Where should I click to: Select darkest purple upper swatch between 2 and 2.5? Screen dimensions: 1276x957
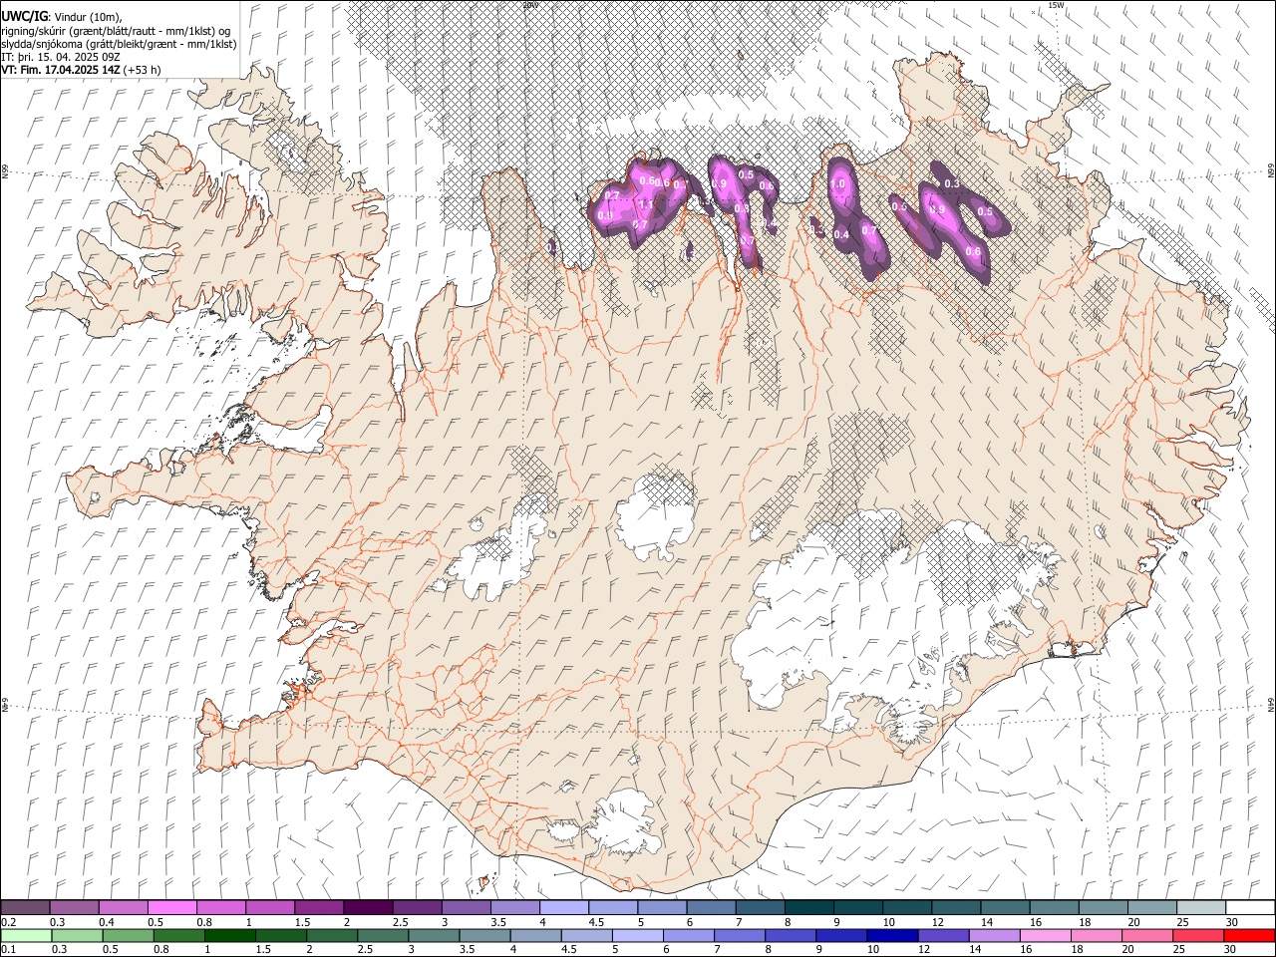click(369, 908)
